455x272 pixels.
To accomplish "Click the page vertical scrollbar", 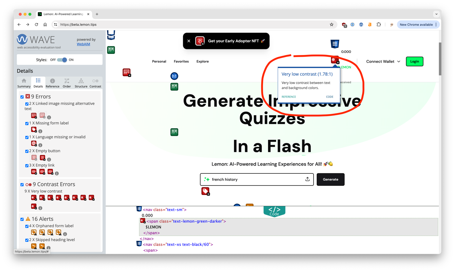I will point(440,59).
